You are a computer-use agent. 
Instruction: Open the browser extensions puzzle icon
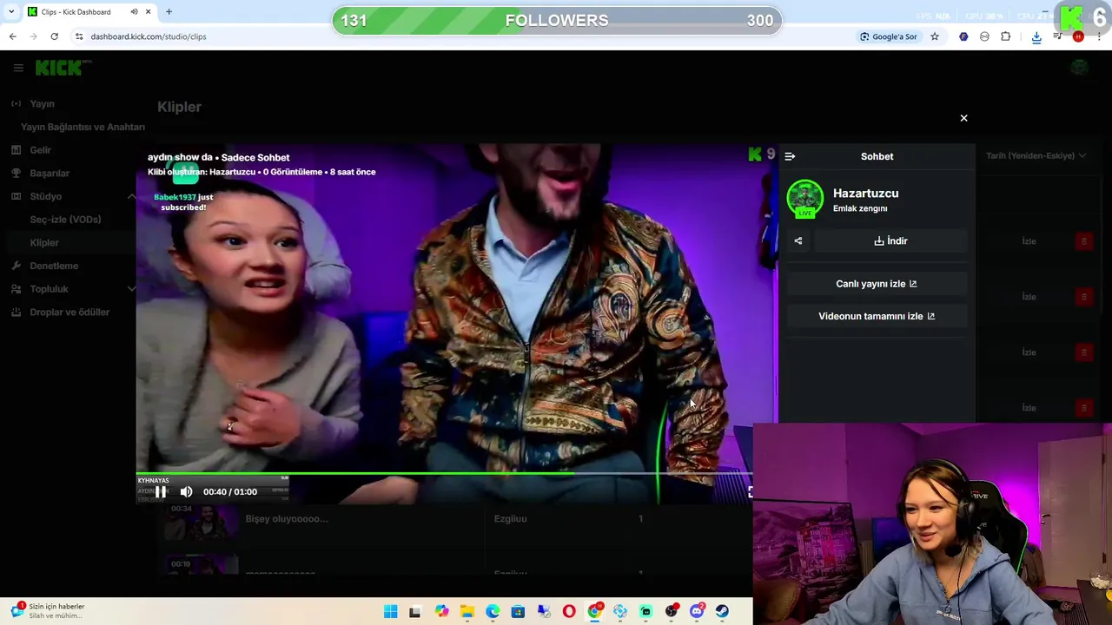point(1005,36)
